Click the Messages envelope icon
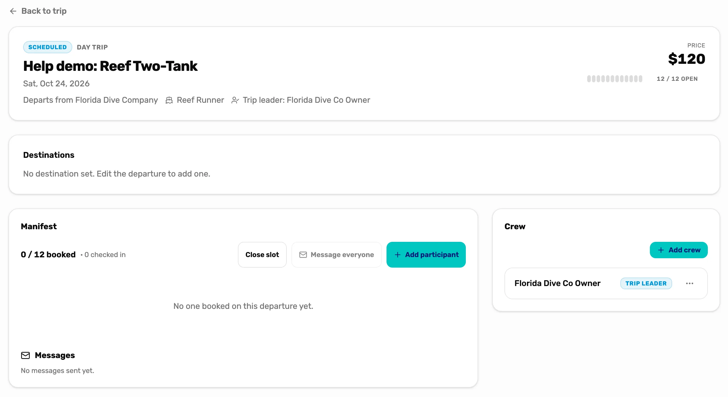This screenshot has height=397, width=728. click(25, 355)
